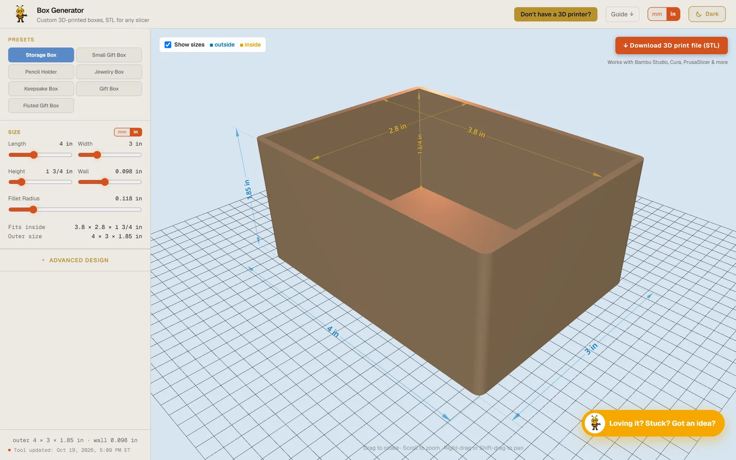Click the bee icon in feedback bubble
This screenshot has width=736, height=460.
tap(595, 423)
